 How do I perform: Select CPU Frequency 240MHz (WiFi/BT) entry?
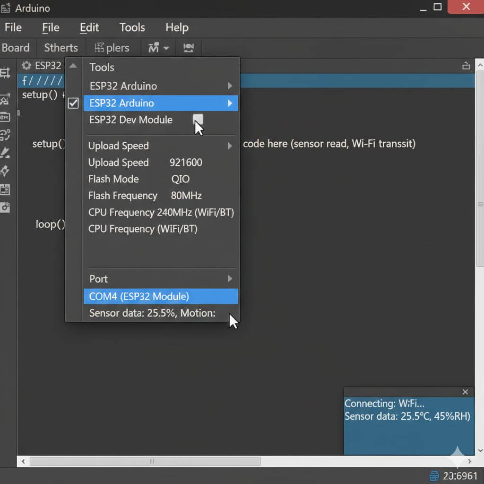[161, 212]
